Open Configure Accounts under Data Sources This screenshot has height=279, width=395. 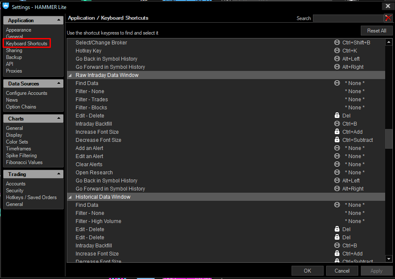pos(27,93)
